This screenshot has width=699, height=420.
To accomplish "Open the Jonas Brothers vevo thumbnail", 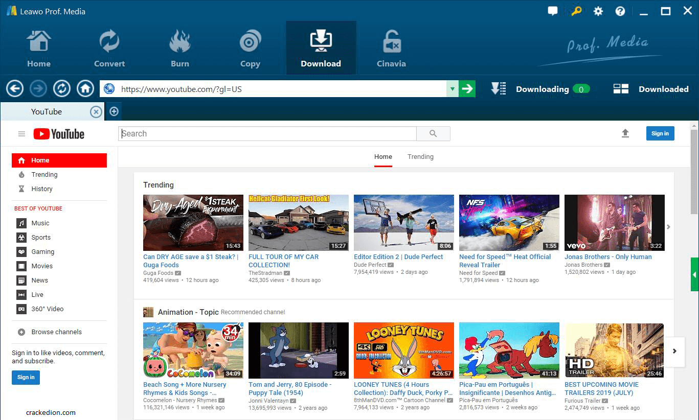I will [615, 223].
